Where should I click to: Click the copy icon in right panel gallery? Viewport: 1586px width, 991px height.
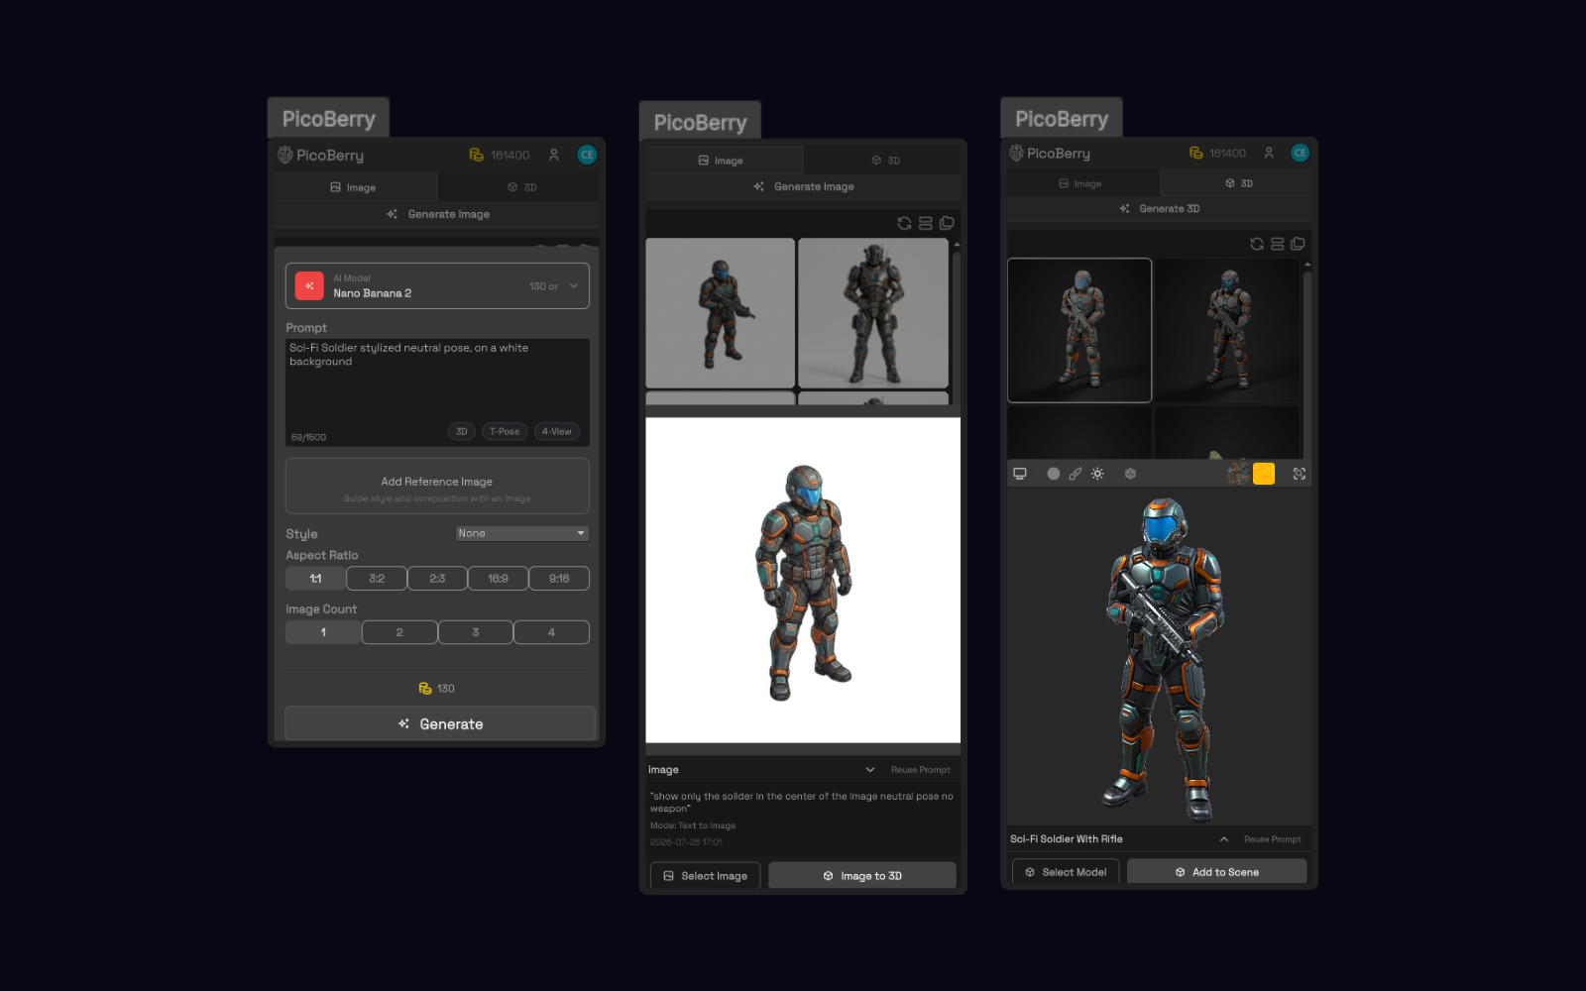coord(1298,244)
